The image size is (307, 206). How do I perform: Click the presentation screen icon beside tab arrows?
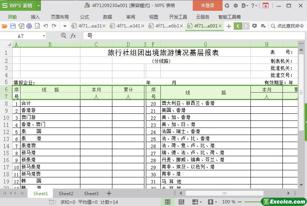point(254,26)
